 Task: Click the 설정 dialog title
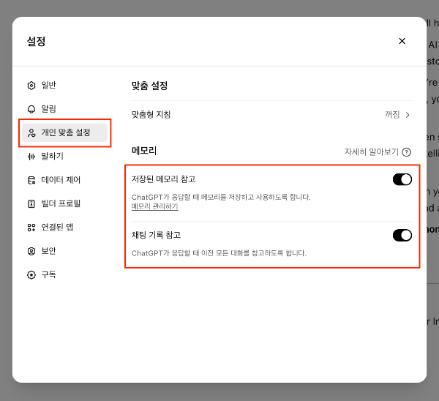[x=36, y=42]
